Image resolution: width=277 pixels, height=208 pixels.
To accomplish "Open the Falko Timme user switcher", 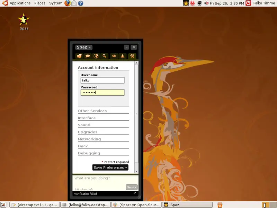I will click(x=264, y=3).
